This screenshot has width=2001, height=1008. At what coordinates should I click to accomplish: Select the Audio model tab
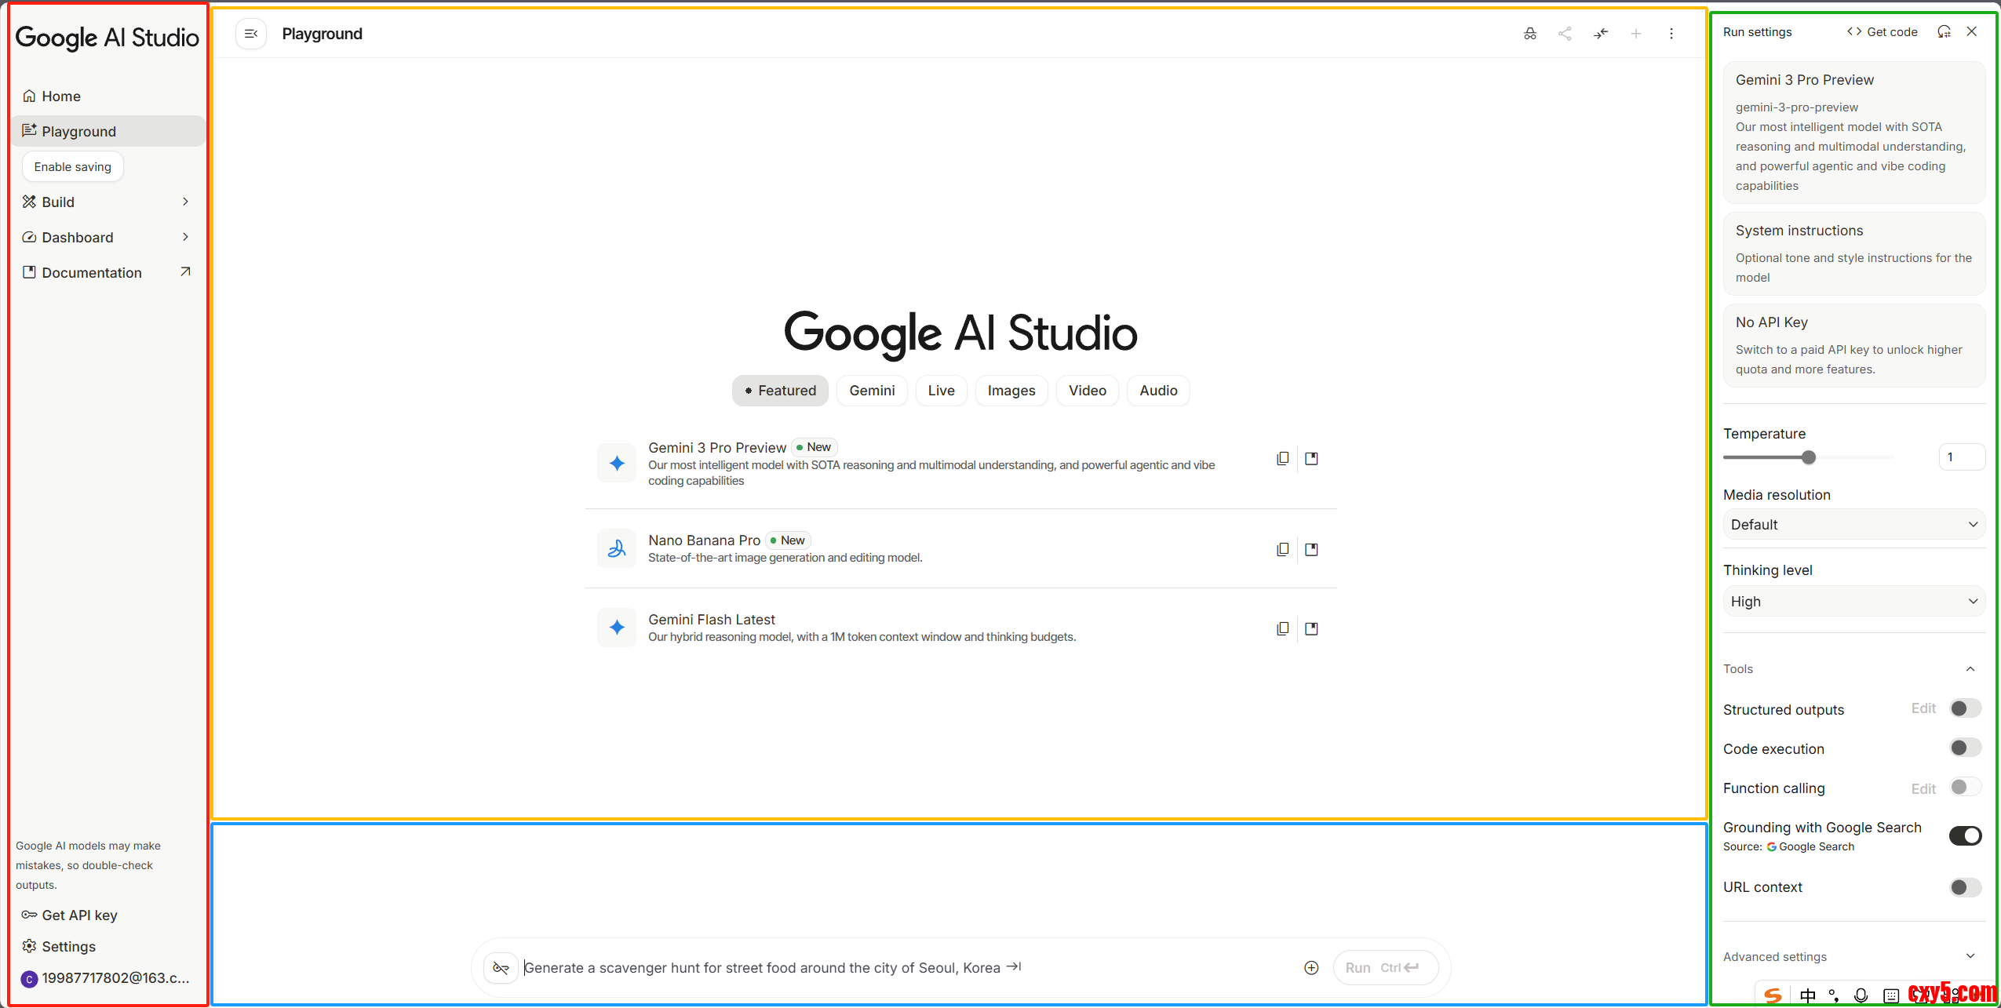click(1157, 391)
